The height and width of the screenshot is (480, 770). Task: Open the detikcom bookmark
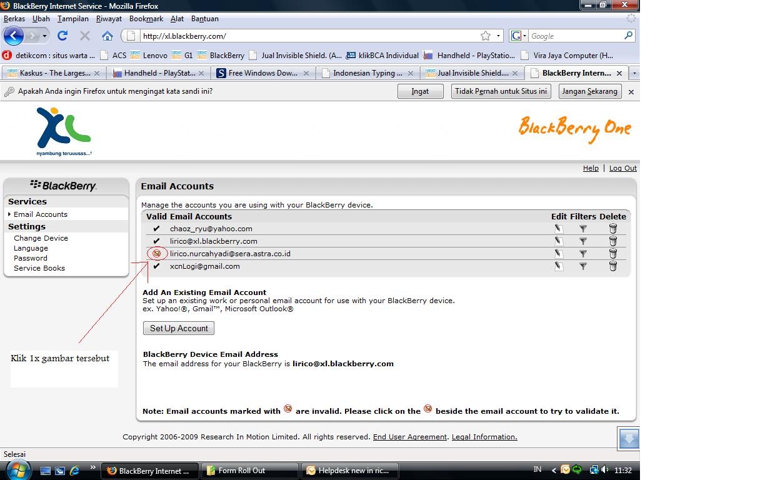49,55
